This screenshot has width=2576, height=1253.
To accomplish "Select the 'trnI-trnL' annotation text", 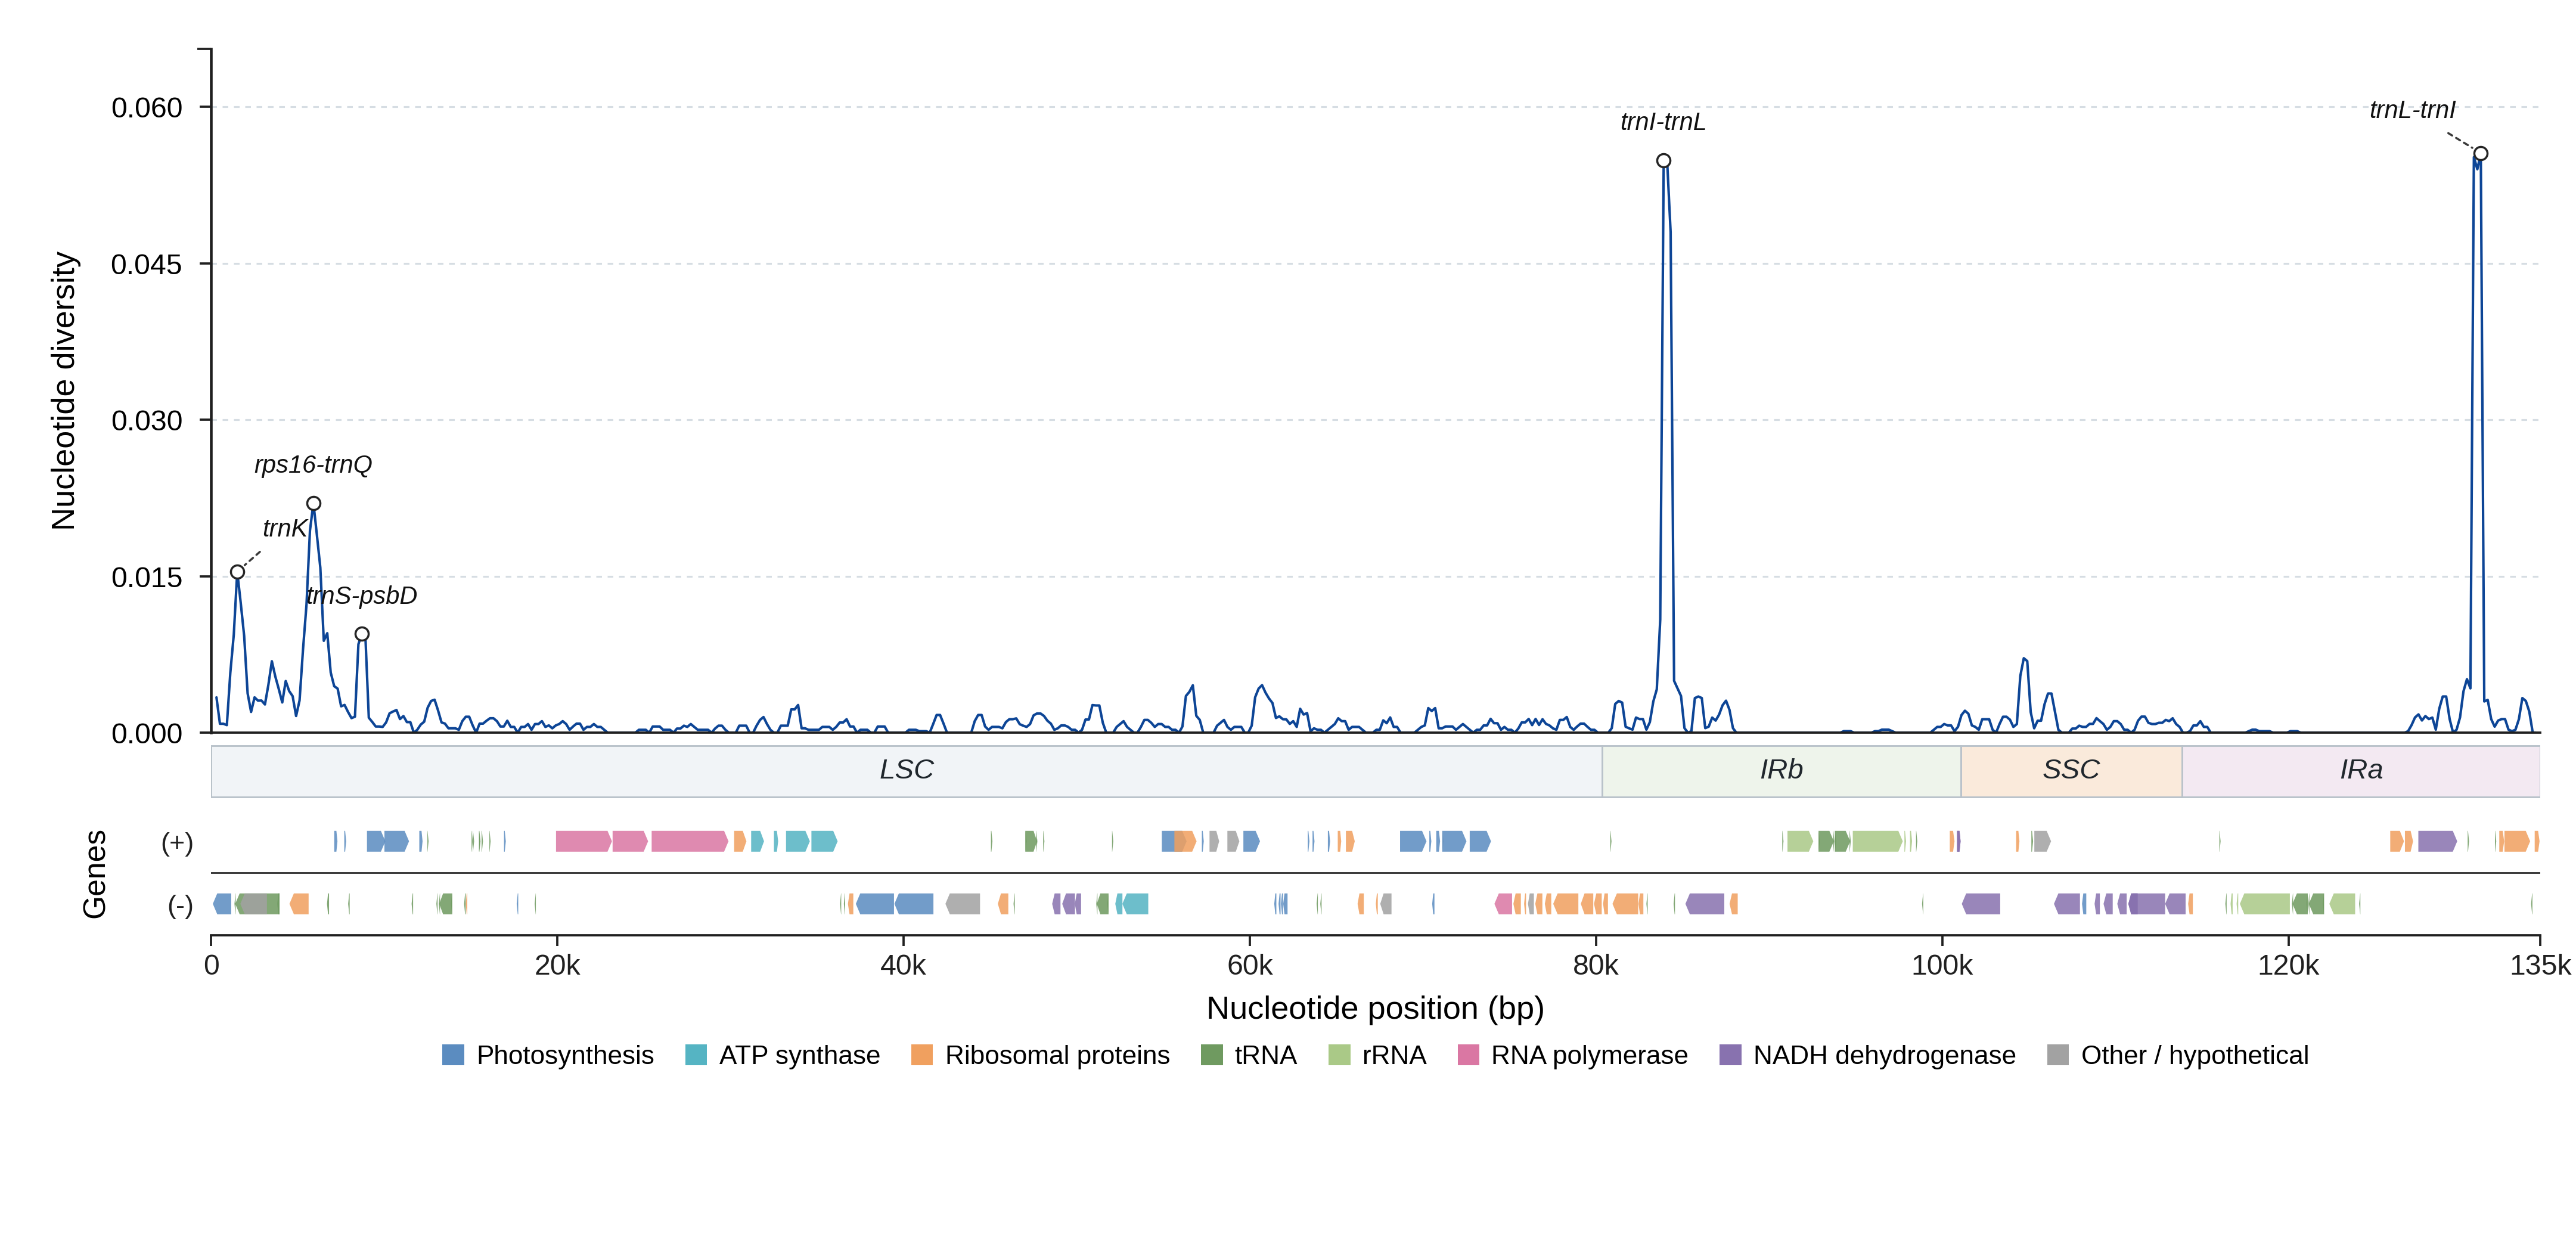I will pyautogui.click(x=1663, y=122).
